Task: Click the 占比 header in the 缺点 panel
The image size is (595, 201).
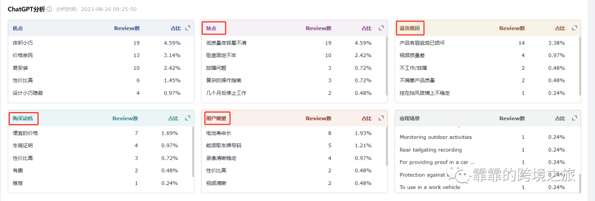Action: click(x=366, y=28)
